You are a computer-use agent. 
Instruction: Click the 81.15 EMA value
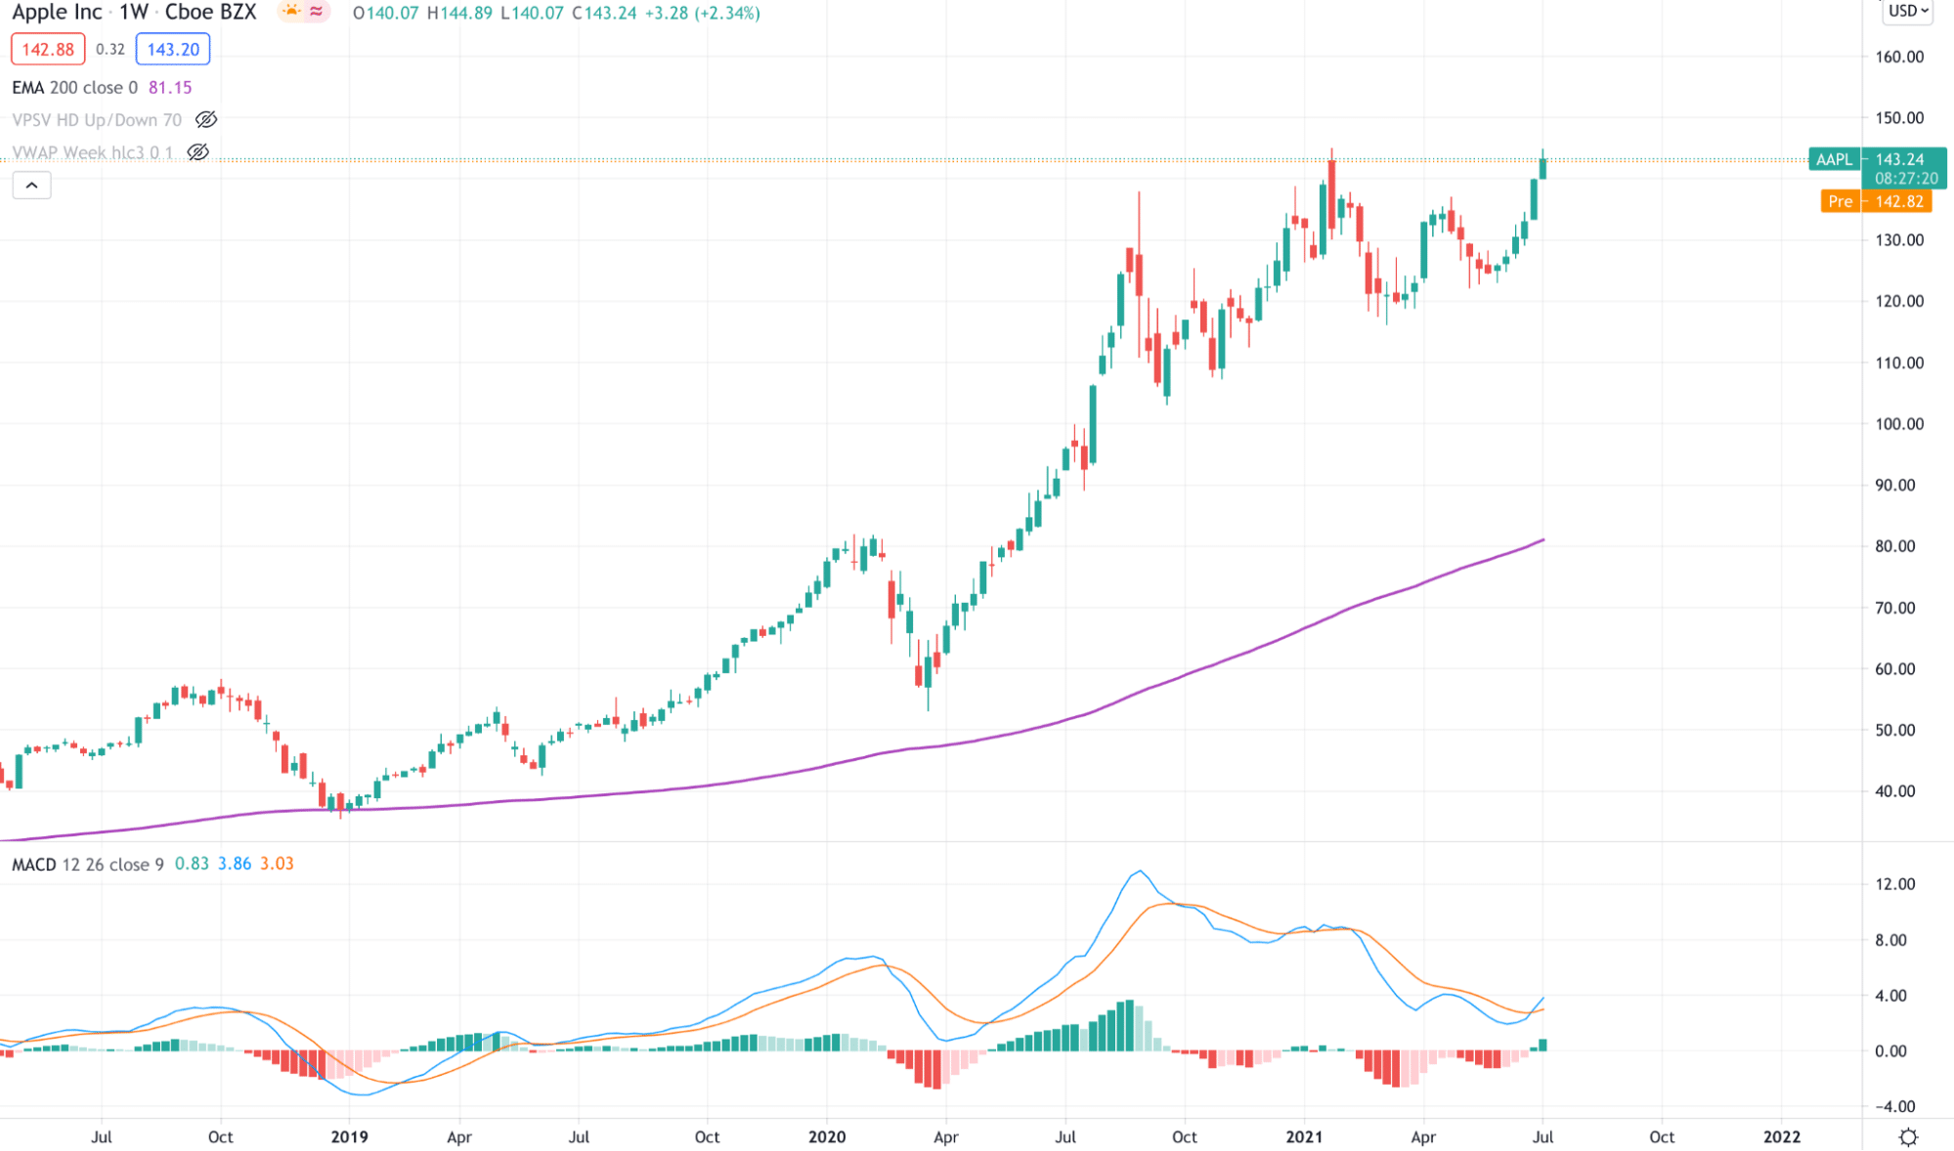click(x=170, y=88)
